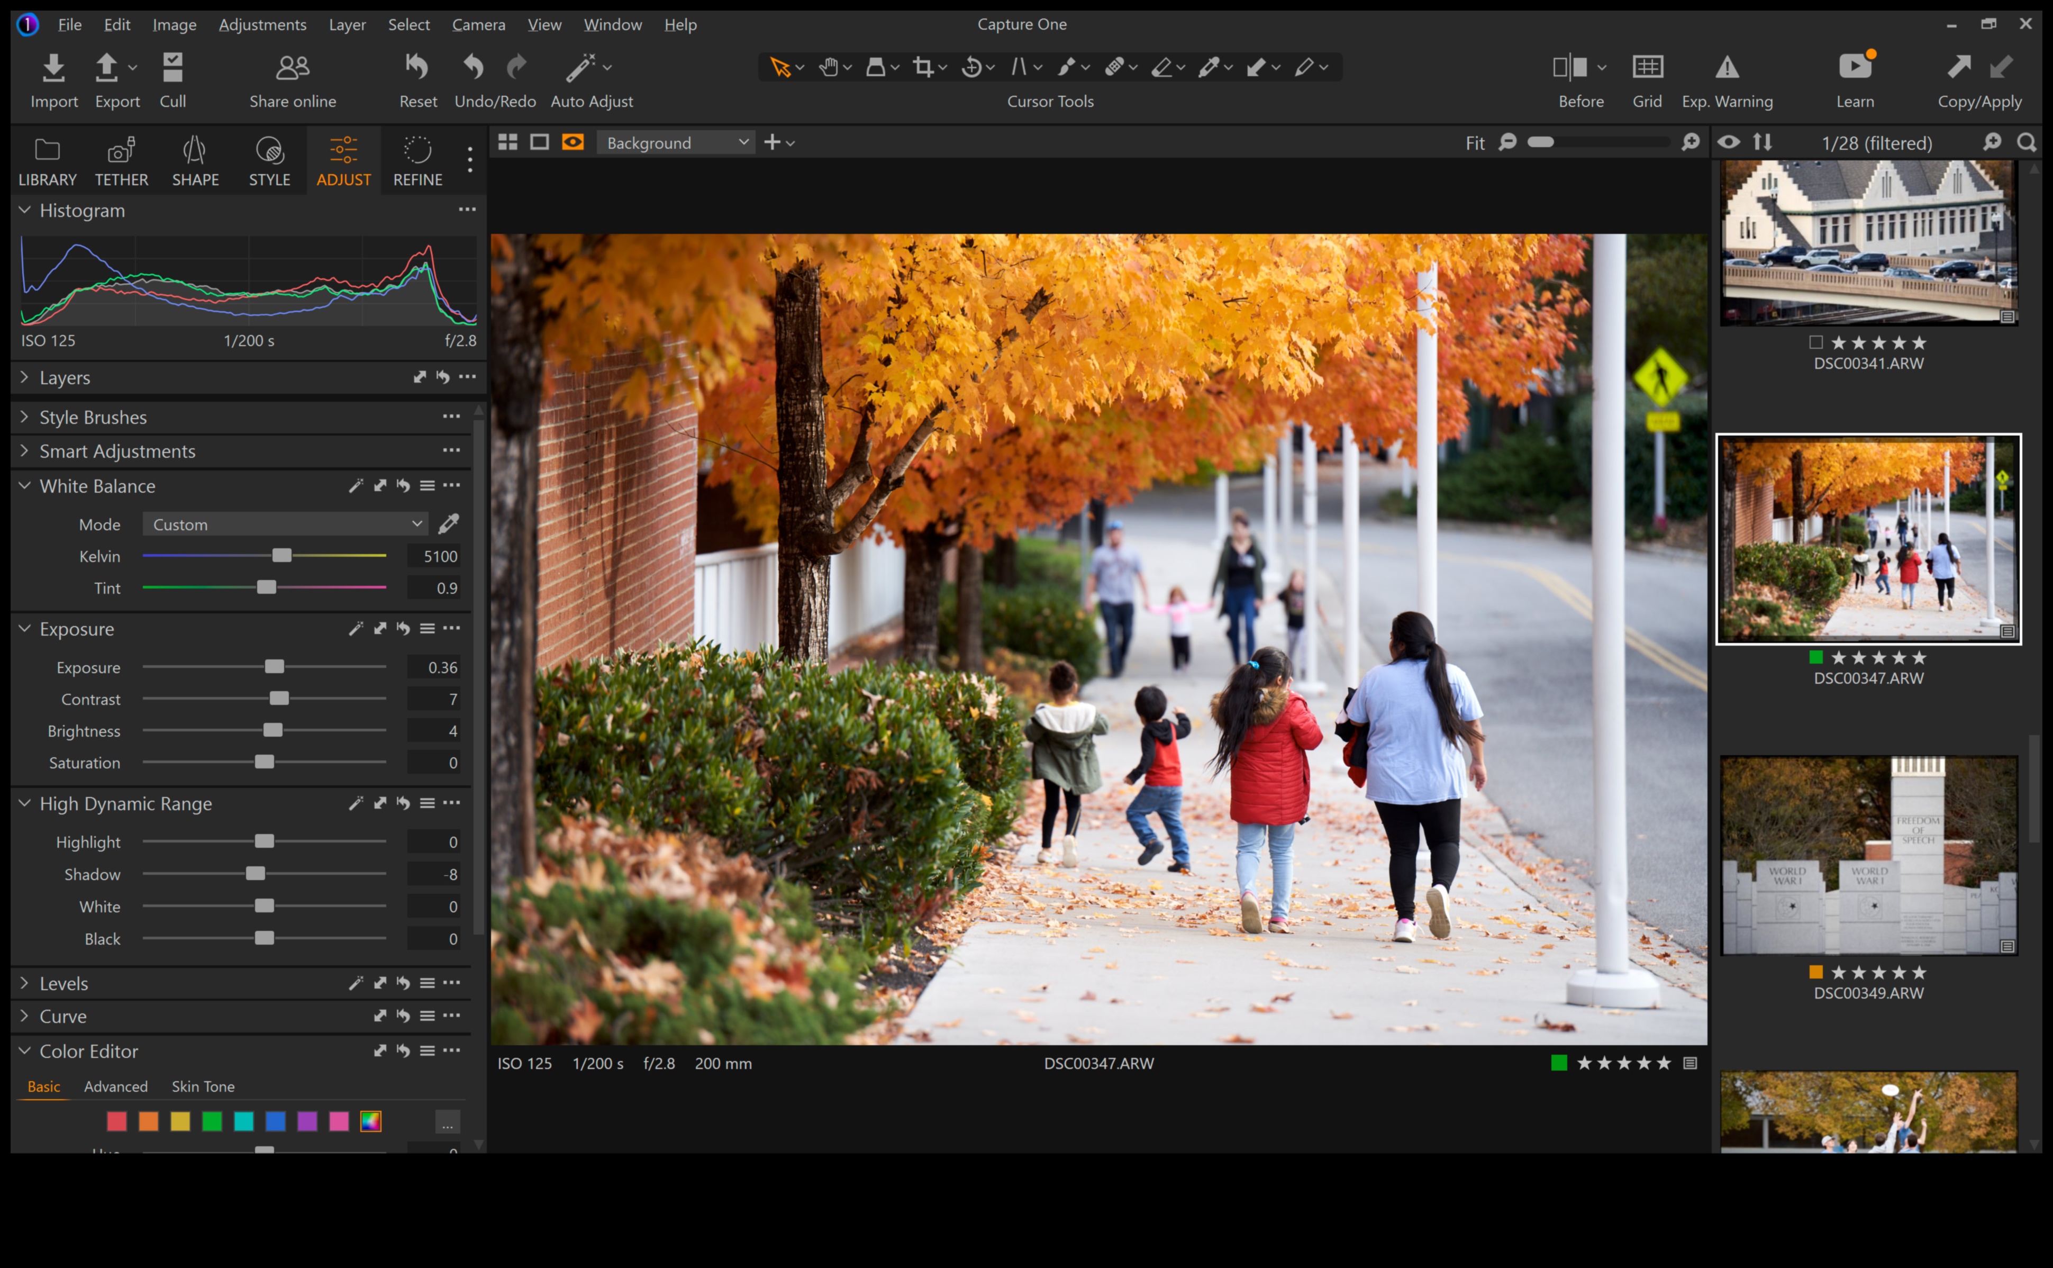
Task: Expand the Layers panel
Action: coord(25,378)
